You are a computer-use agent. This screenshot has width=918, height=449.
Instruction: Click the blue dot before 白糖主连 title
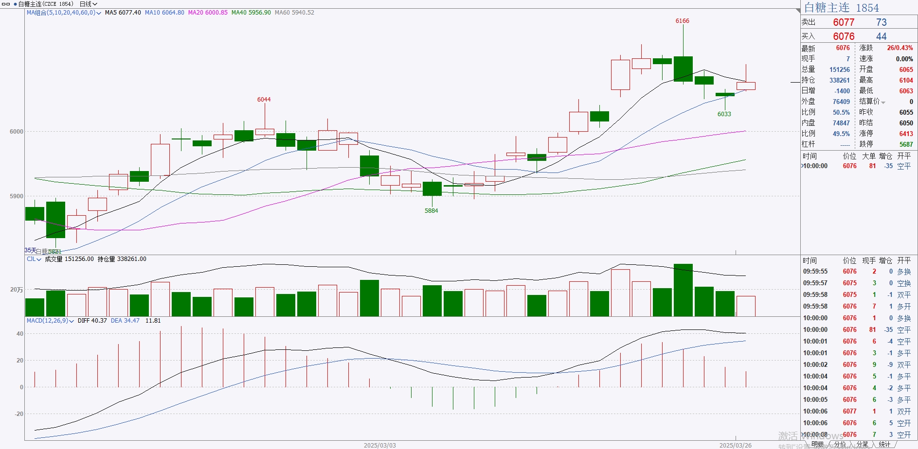pos(15,4)
